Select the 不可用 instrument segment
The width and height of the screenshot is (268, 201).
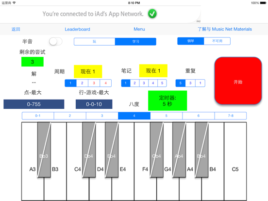pyautogui.click(x=217, y=41)
